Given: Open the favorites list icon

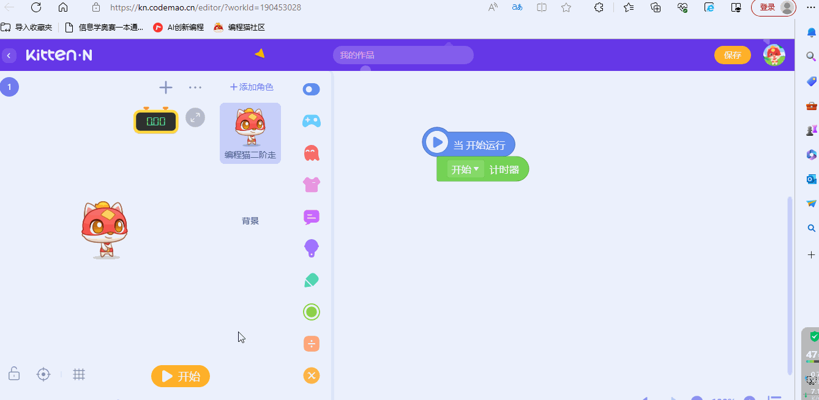Looking at the screenshot, I should (x=629, y=7).
